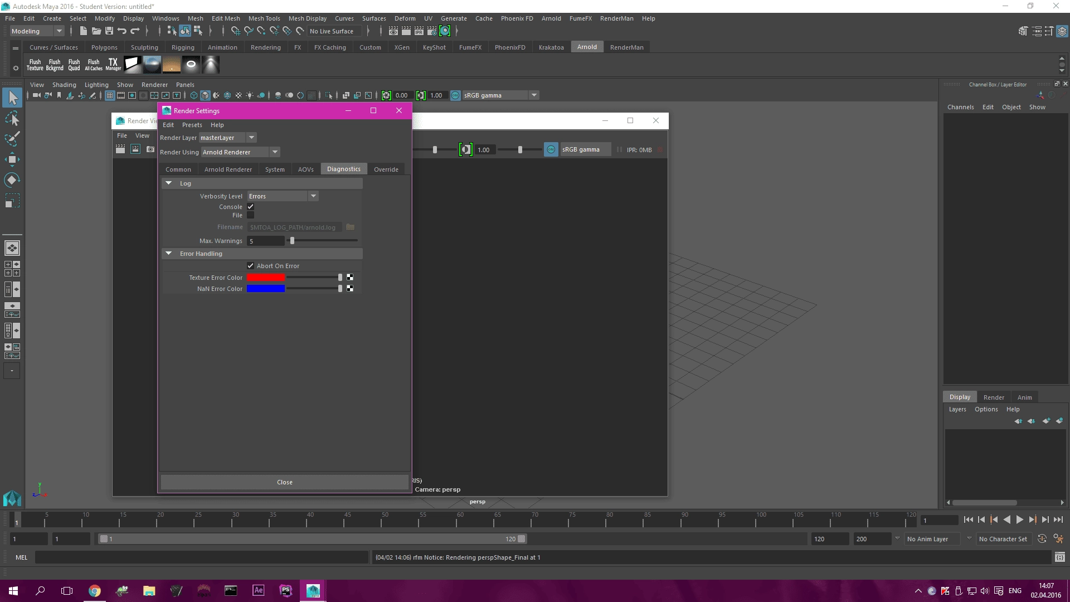
Task: Click Close button in Render Settings
Action: (x=284, y=482)
